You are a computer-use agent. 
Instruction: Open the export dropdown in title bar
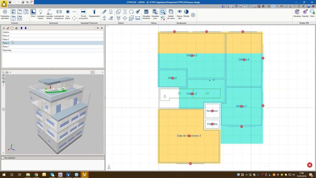pyautogui.click(x=31, y=2)
